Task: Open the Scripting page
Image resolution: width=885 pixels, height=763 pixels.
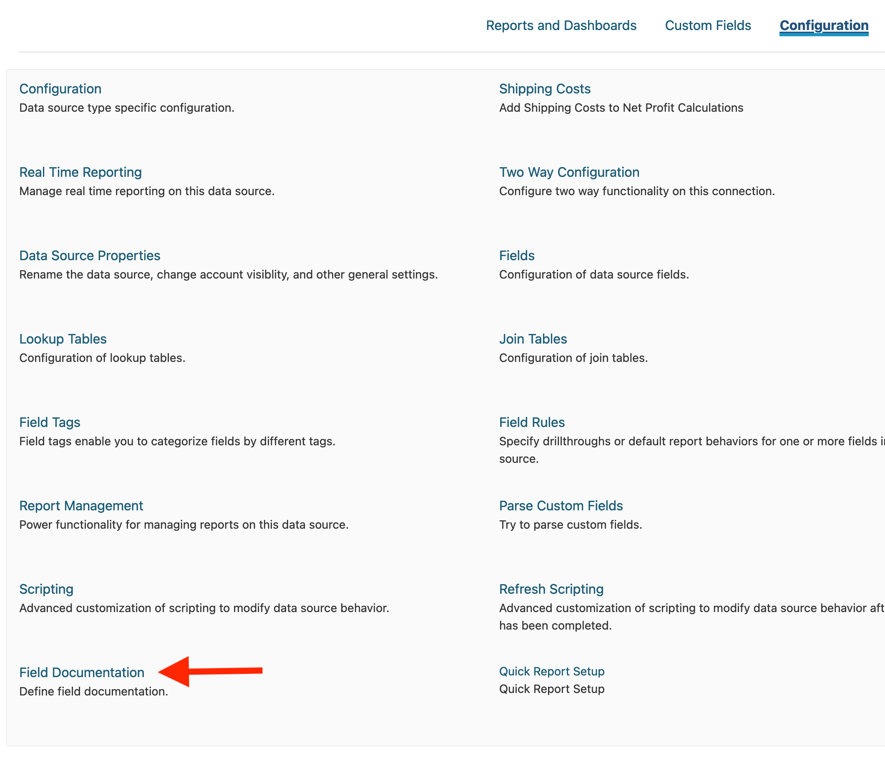Action: (x=46, y=589)
